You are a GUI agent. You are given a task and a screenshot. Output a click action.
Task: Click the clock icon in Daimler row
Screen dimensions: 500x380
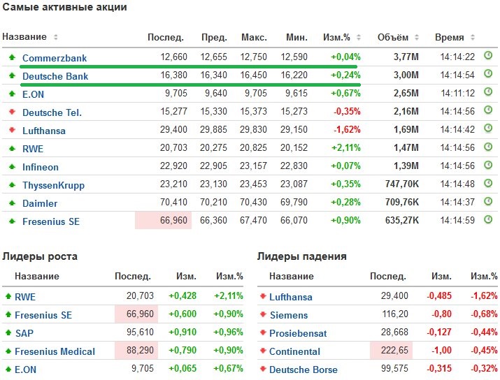pos(488,200)
